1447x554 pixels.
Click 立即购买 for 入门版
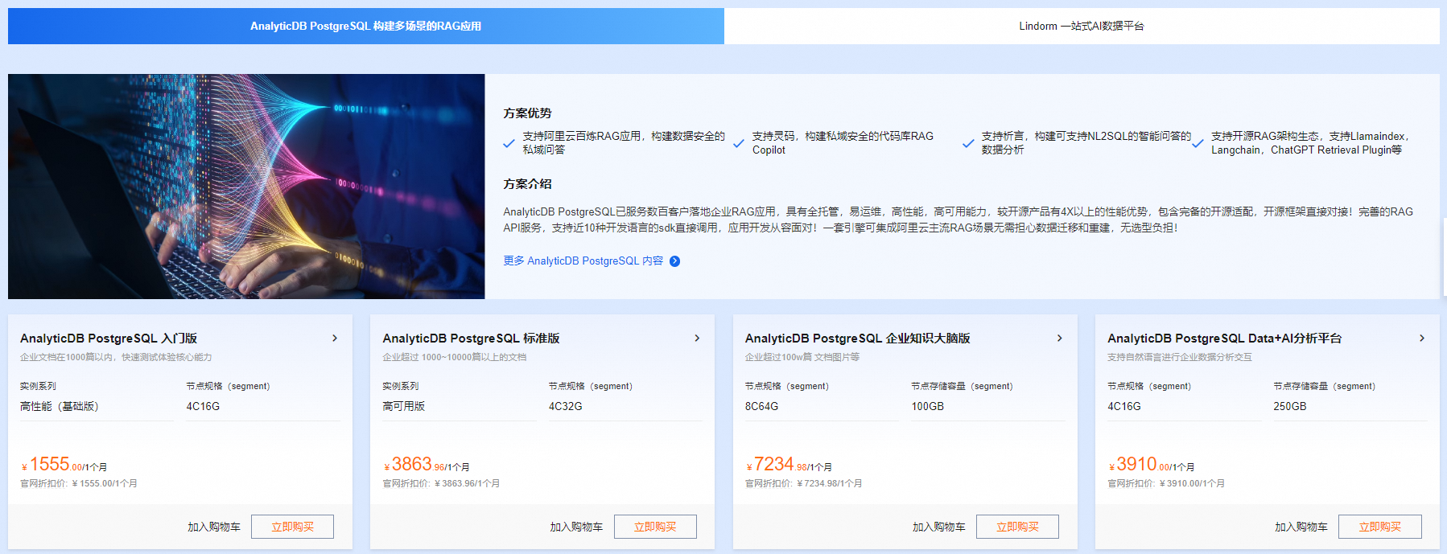[x=292, y=527]
